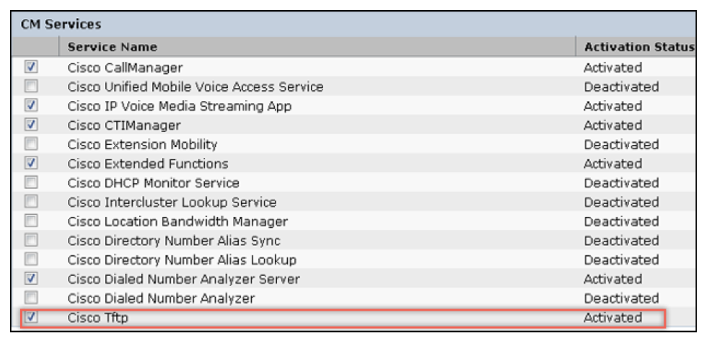Toggle the Cisco CTIManager checkbox

coord(31,124)
